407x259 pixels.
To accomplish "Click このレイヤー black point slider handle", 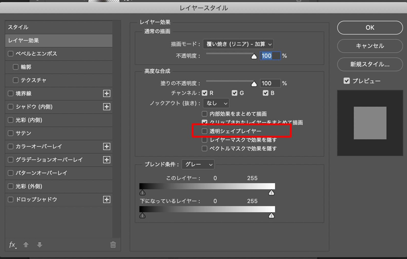I will (x=142, y=193).
